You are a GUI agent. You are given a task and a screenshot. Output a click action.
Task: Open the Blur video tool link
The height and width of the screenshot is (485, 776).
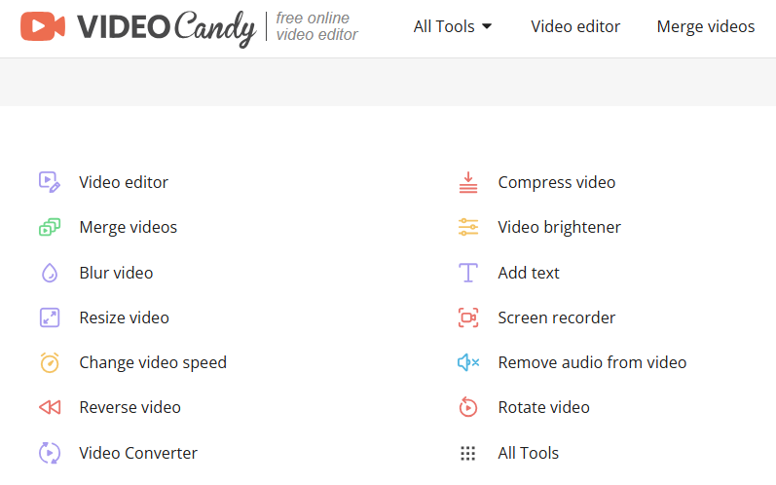click(116, 273)
